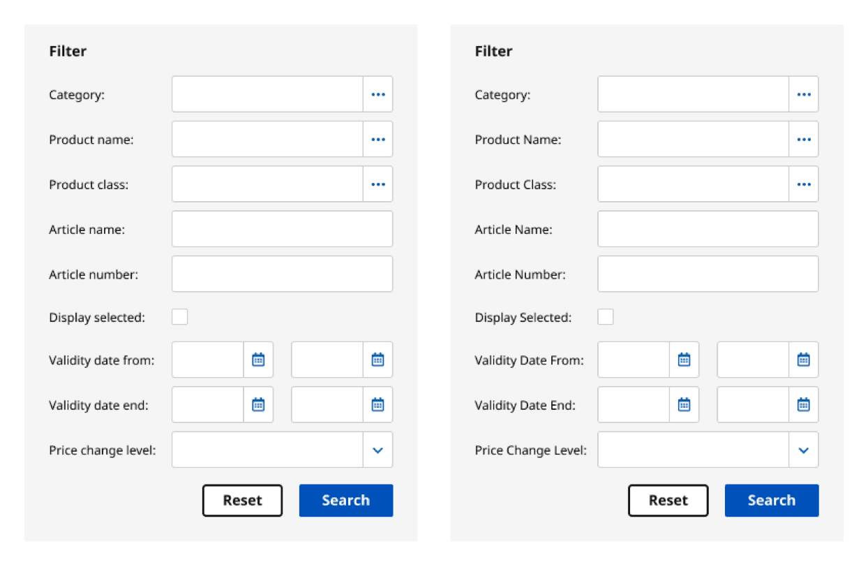Open calendar for first 'Validity Date From' field, right panel
Screen dimensions: 868x567
pyautogui.click(x=684, y=360)
